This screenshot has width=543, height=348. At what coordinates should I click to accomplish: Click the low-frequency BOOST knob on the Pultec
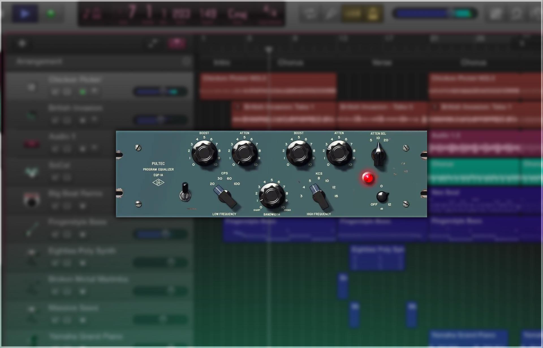[x=204, y=153]
